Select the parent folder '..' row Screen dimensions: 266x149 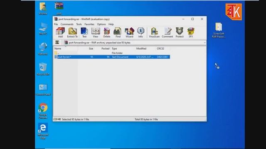coord(112,53)
